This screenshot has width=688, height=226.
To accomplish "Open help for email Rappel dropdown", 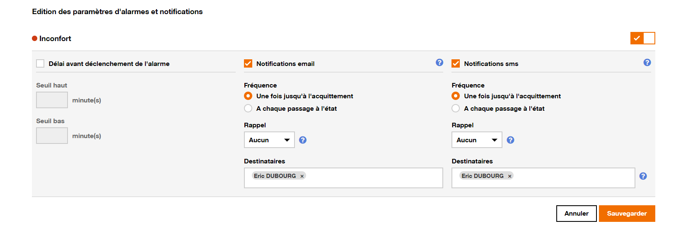I will 303,140.
